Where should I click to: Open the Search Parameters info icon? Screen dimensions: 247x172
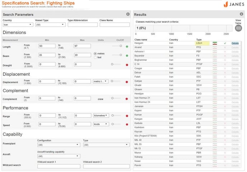(127, 14)
